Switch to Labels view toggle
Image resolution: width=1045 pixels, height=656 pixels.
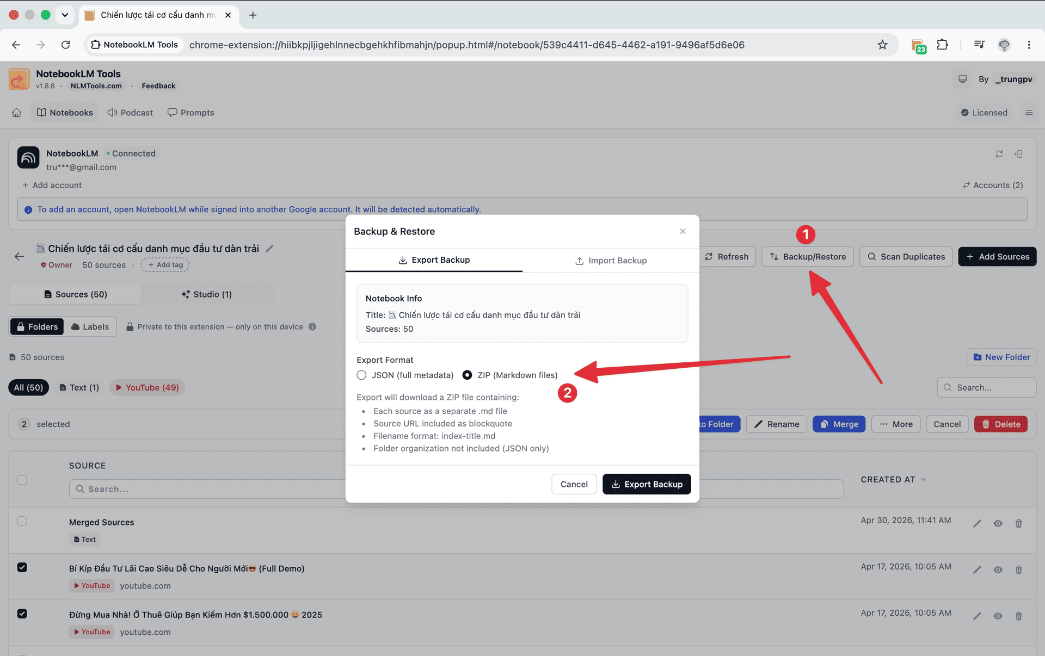tap(90, 326)
